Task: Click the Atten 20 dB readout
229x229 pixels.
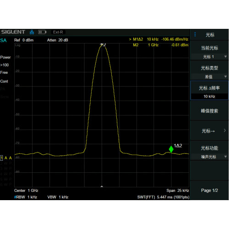Action: point(58,40)
